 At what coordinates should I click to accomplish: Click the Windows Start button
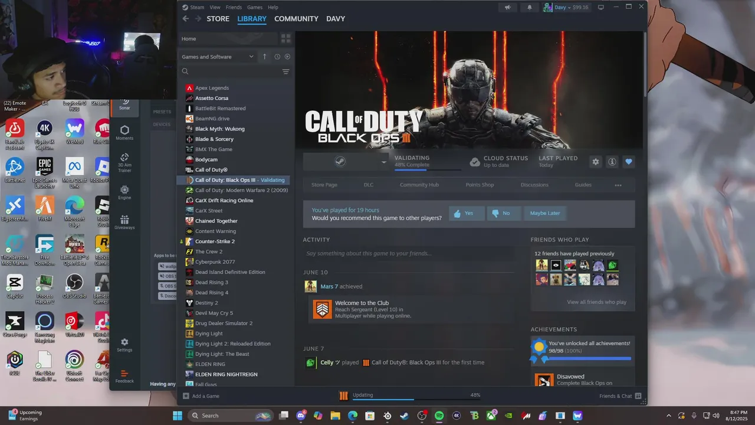pos(177,416)
